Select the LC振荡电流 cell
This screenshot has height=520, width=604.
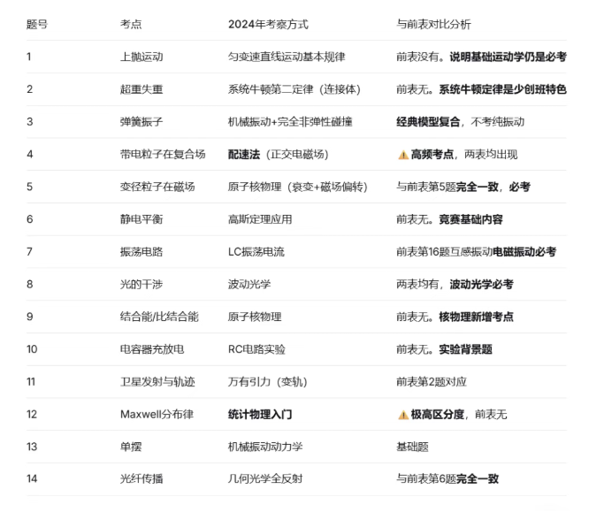[x=256, y=252]
